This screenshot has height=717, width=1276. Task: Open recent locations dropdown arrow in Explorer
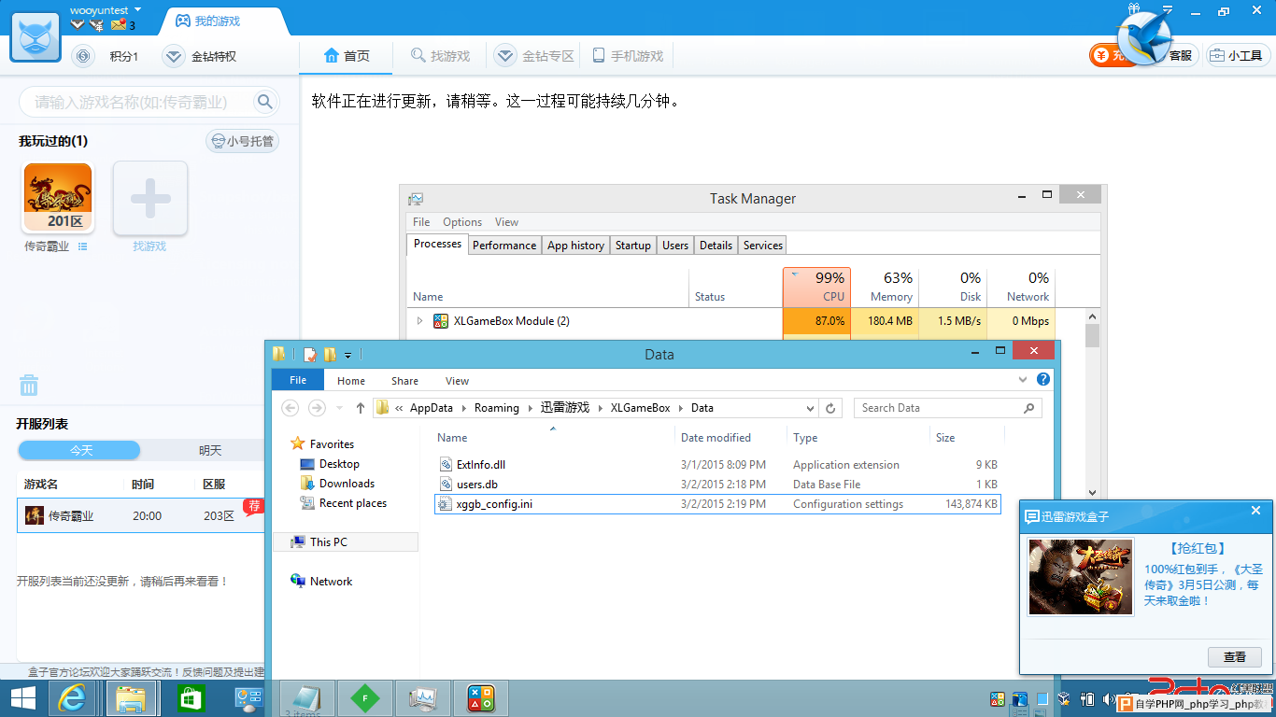(x=339, y=408)
